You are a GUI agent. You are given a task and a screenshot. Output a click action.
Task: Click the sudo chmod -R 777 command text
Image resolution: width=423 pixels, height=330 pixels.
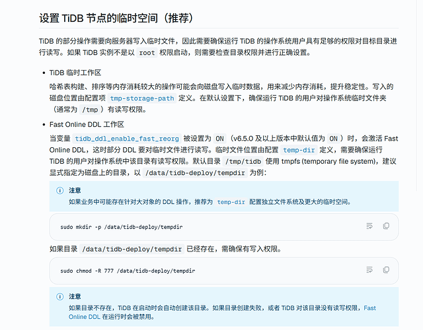[128, 271]
